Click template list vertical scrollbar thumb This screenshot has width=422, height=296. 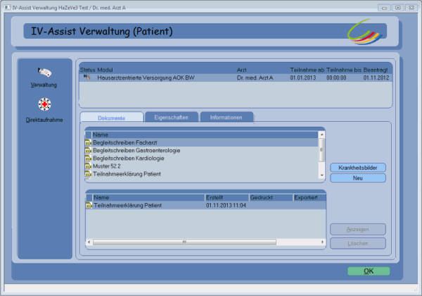pyautogui.click(x=321, y=150)
